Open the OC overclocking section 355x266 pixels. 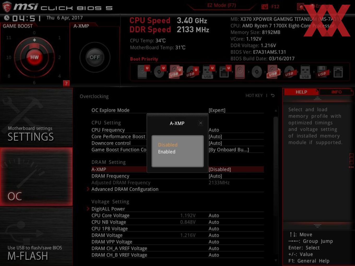(36, 177)
